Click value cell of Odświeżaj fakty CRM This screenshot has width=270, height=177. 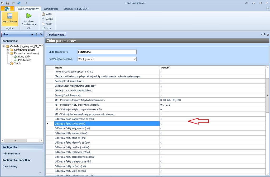pos(213,124)
